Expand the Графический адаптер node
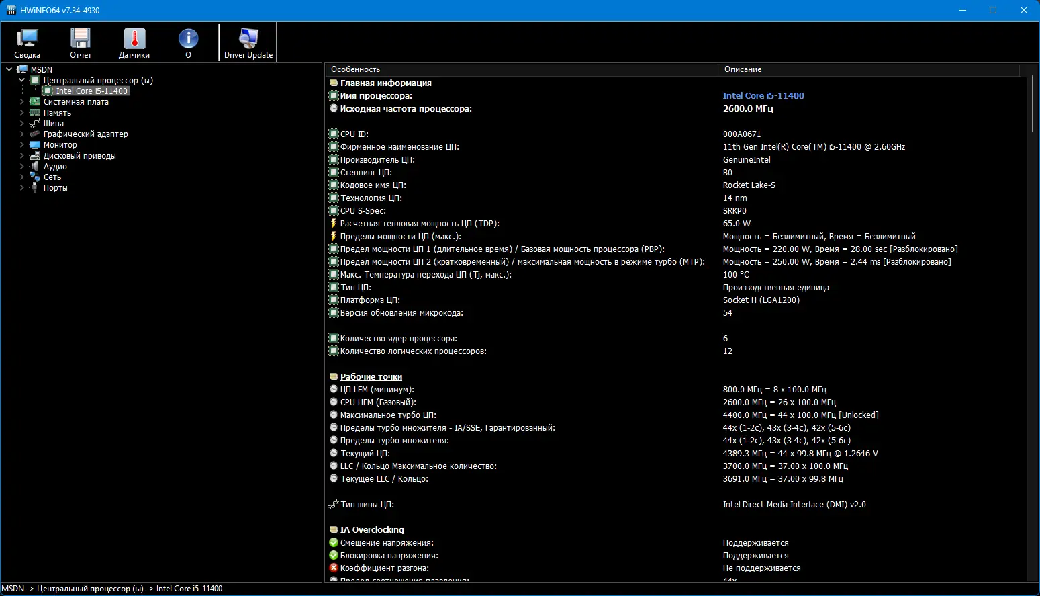This screenshot has height=596, width=1040. tap(21, 134)
